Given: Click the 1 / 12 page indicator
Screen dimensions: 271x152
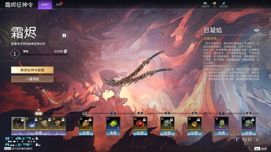Looking at the screenshot, I should (x=247, y=139).
